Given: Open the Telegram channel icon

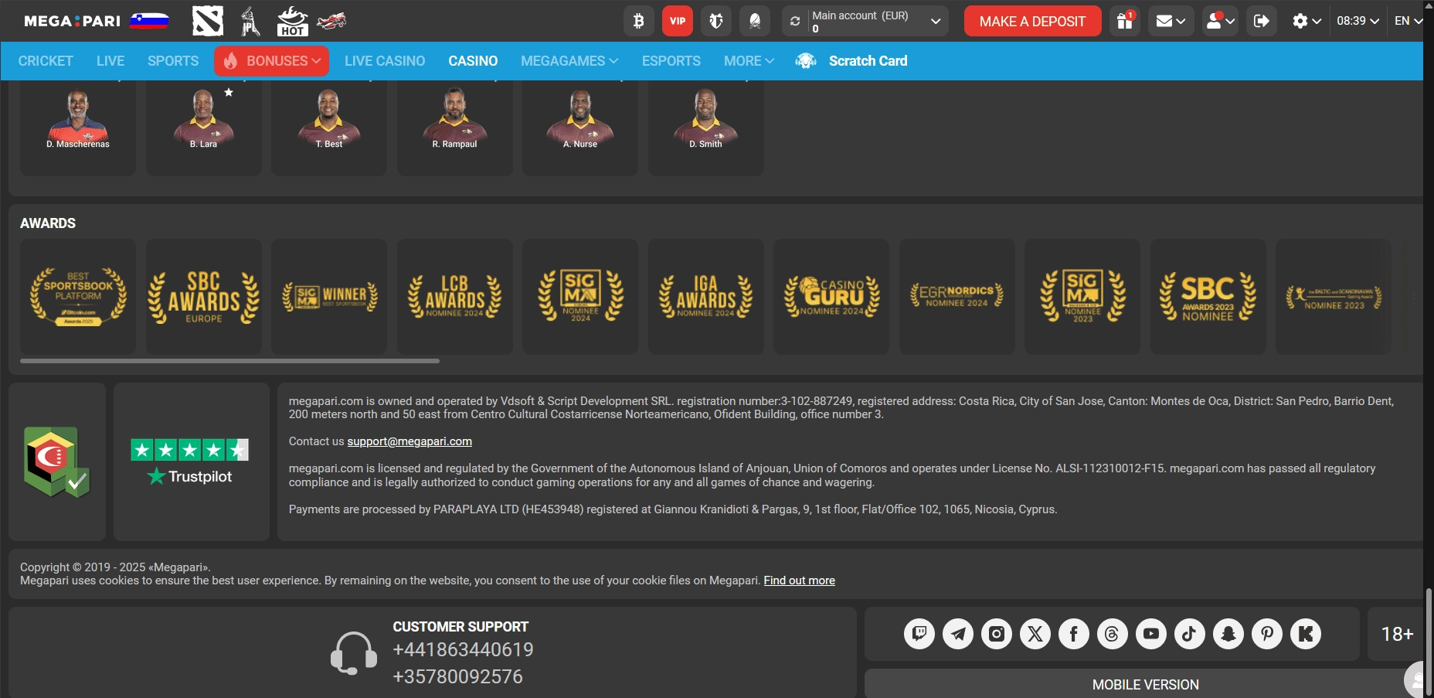Looking at the screenshot, I should point(957,634).
